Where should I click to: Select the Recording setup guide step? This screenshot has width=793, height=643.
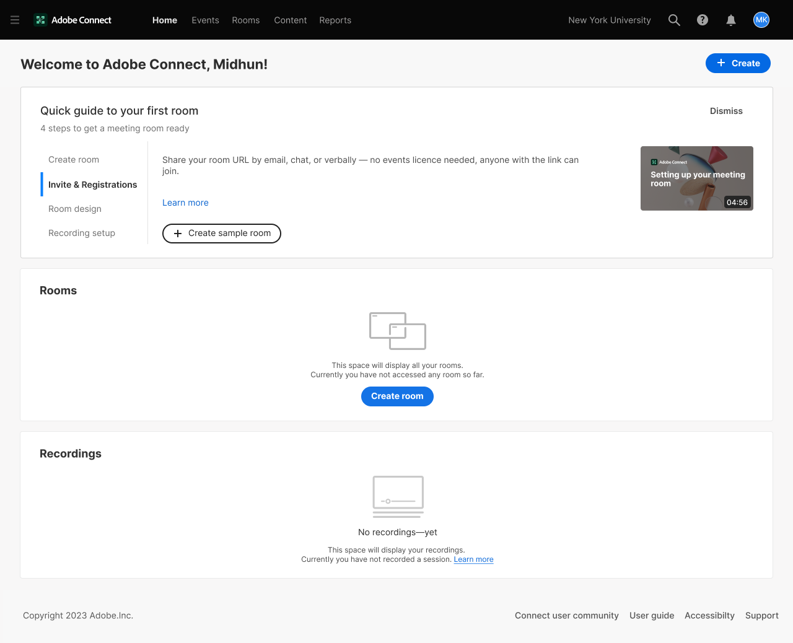82,233
